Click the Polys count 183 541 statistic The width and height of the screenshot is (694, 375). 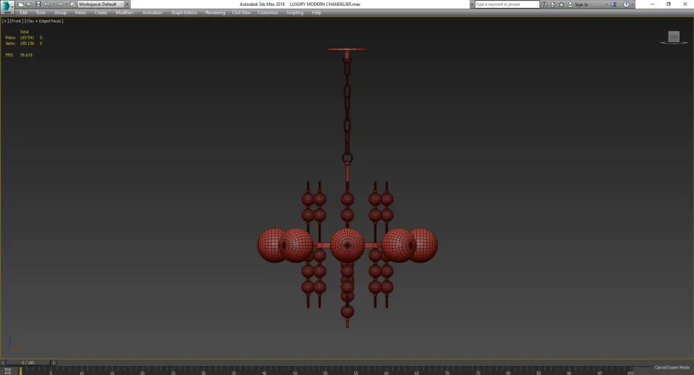pyautogui.click(x=27, y=38)
